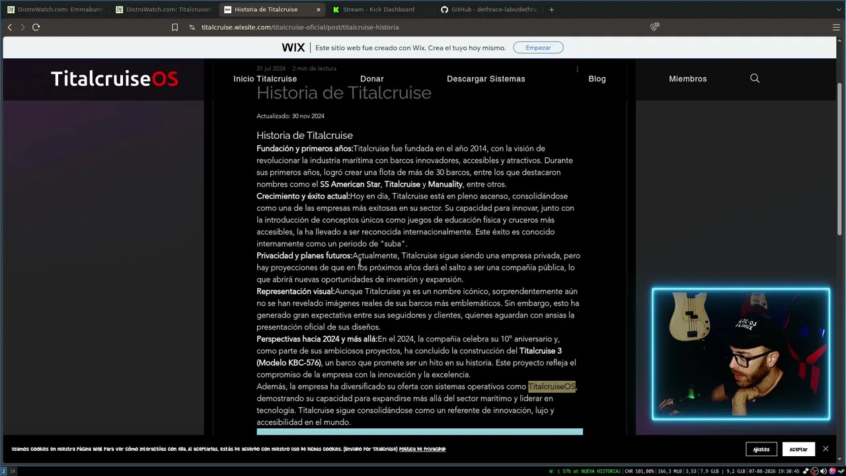Open the post's more actions menu

[x=577, y=69]
